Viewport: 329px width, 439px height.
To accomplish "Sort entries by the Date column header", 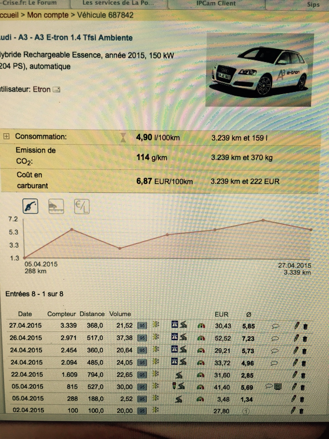I will (25, 314).
